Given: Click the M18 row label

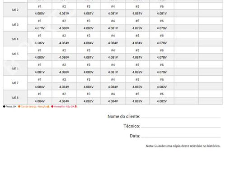Looking at the screenshot, I should pyautogui.click(x=15, y=98).
